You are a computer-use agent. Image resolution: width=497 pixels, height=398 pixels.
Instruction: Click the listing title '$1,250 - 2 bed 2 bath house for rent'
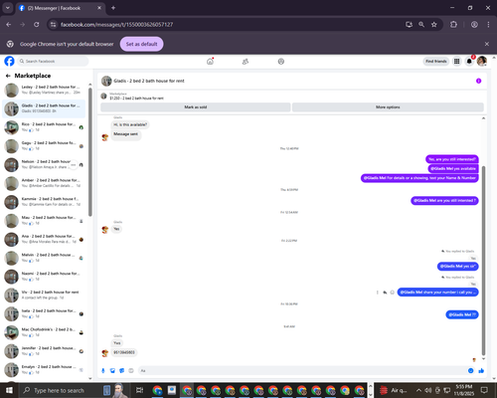pos(136,99)
